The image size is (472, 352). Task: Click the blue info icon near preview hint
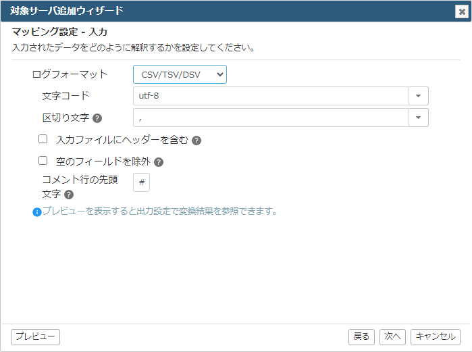[36, 212]
